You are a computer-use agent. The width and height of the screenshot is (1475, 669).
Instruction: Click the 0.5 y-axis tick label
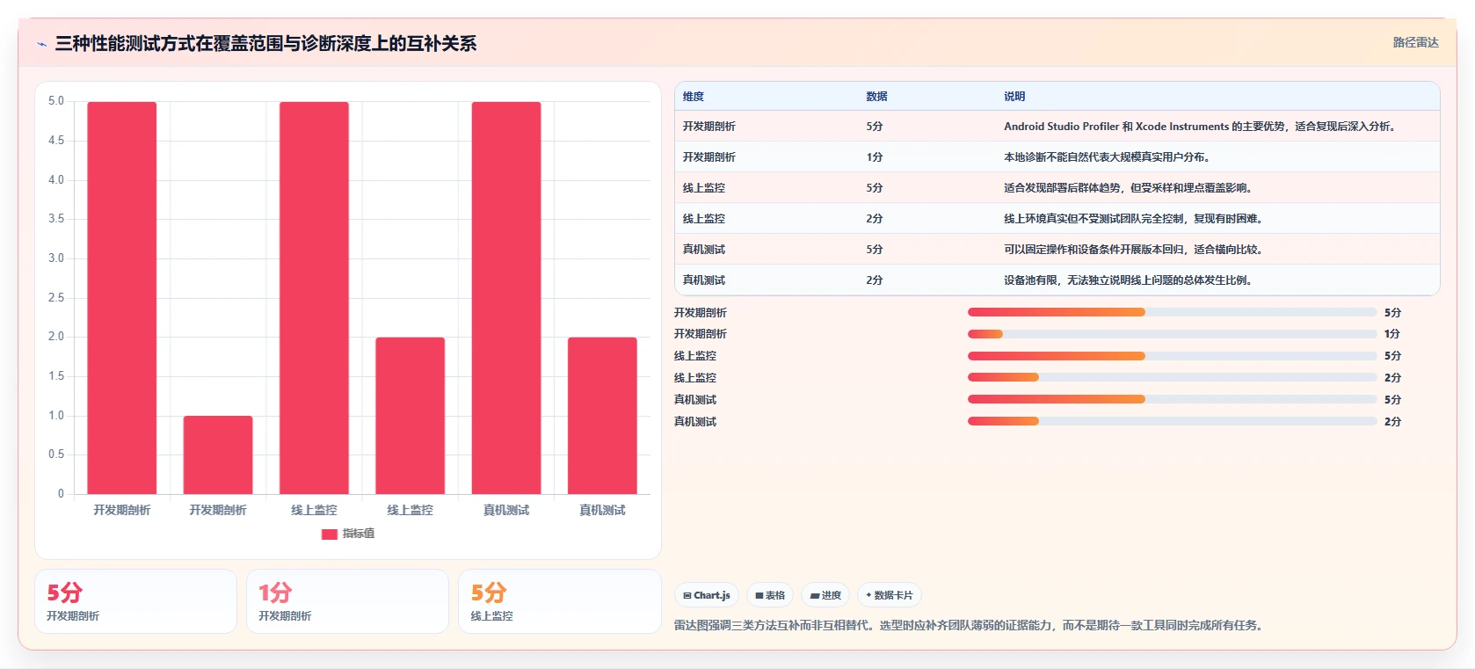(56, 454)
